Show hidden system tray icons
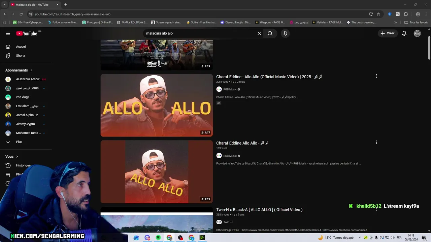This screenshot has height=242, width=431. click(x=360, y=238)
